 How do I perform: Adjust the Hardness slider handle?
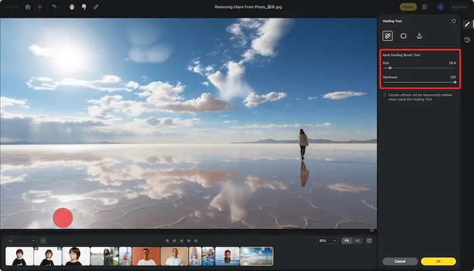pos(455,82)
